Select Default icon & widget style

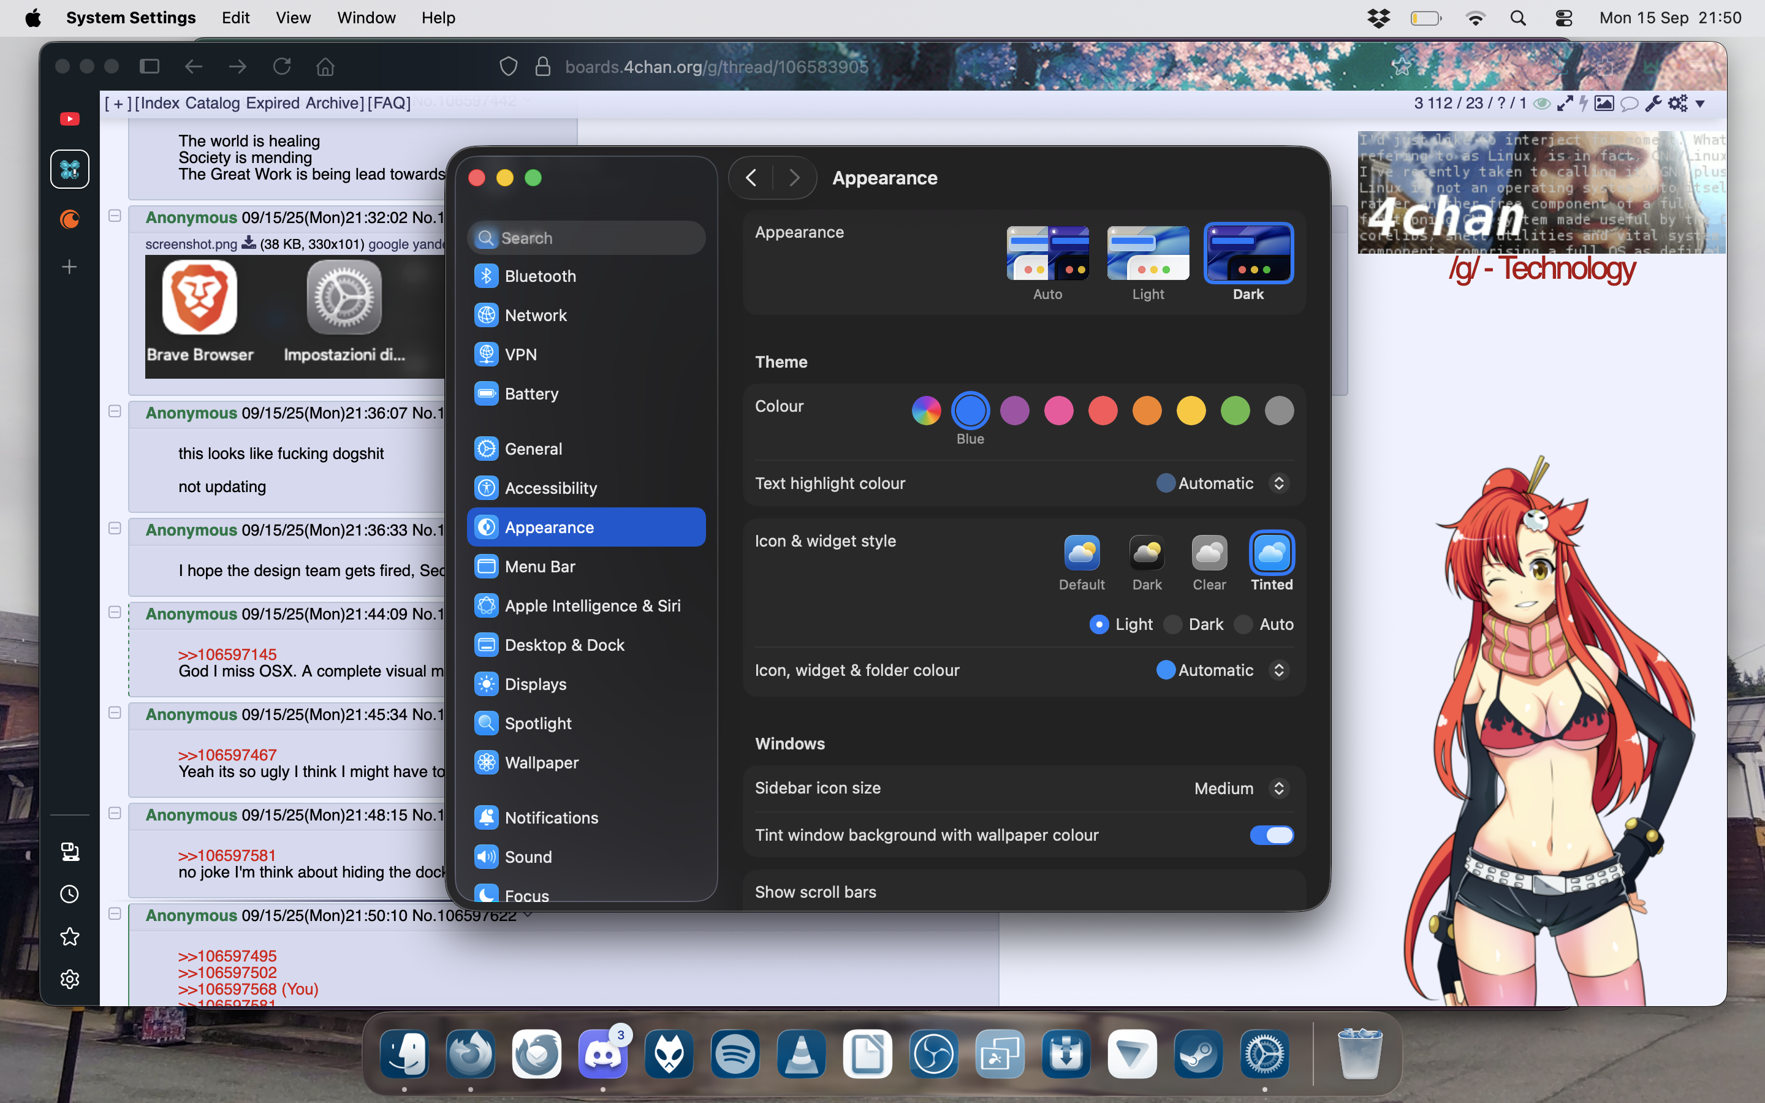tap(1082, 553)
